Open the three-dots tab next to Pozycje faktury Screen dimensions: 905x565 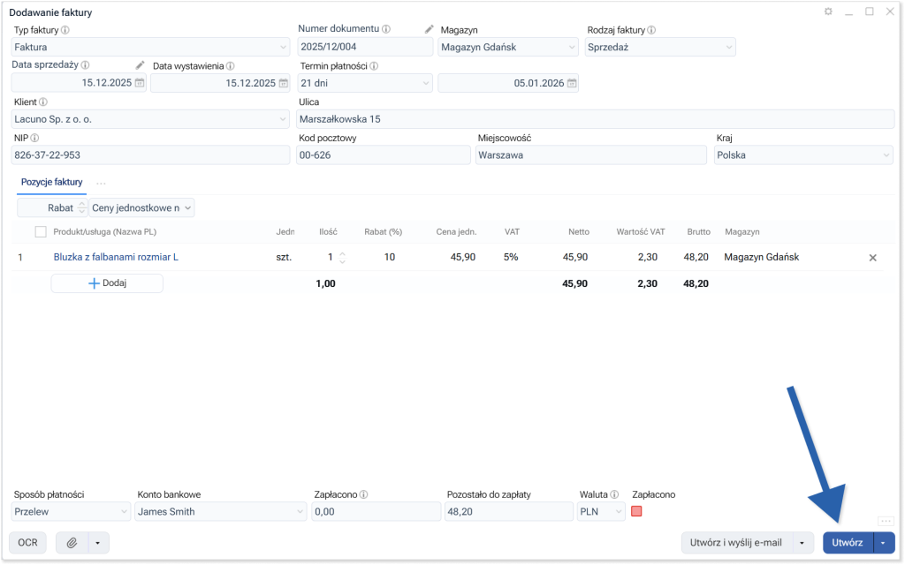point(101,184)
